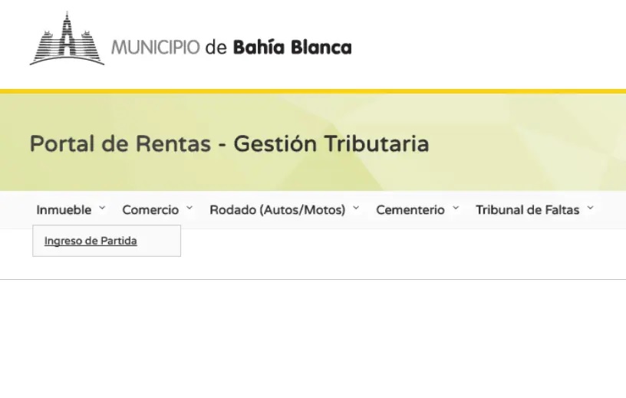Open the Cementerio menu
The width and height of the screenshot is (626, 398).
tap(410, 209)
